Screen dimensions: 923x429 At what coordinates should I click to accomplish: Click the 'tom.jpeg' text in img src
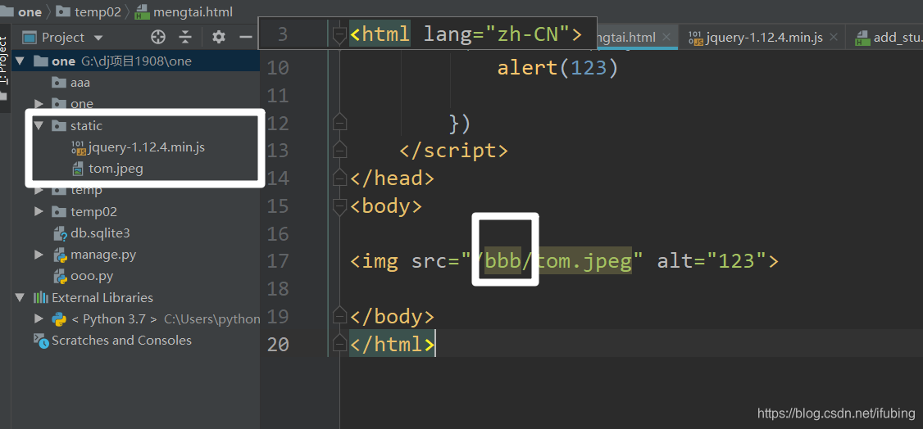pos(584,261)
